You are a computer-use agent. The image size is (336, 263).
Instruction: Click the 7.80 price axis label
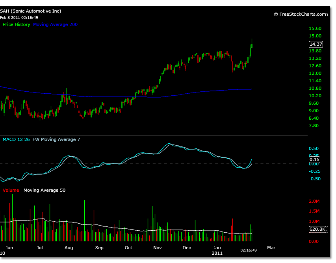[315, 126]
